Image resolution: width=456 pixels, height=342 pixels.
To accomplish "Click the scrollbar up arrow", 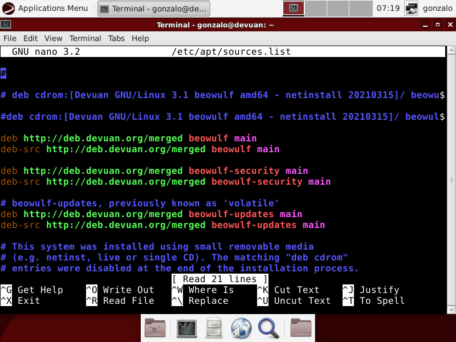I will point(451,50).
